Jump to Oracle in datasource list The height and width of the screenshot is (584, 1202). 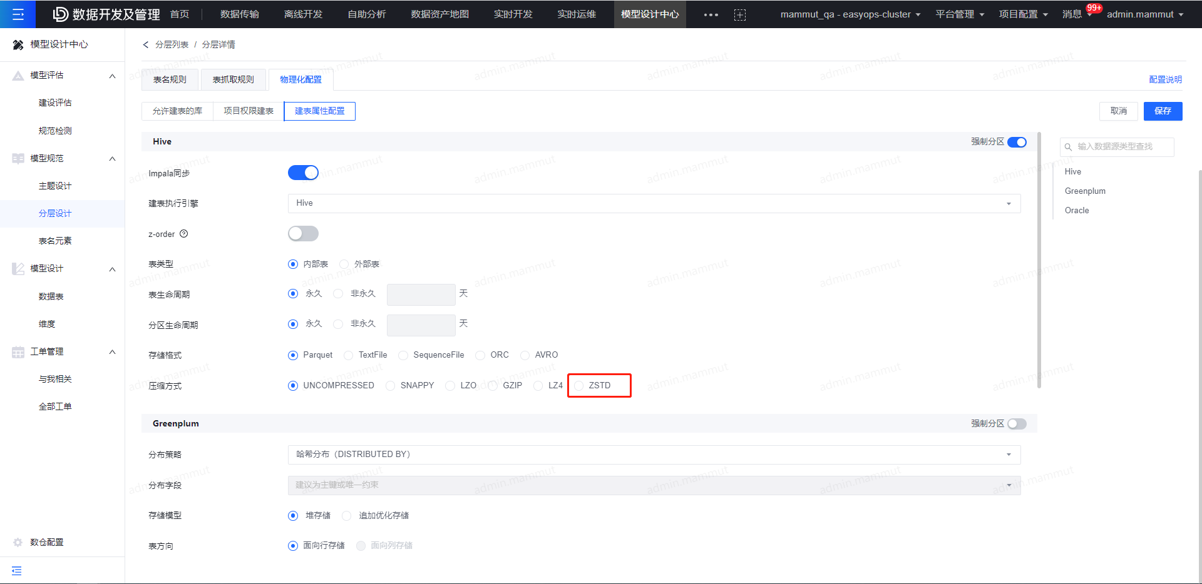tap(1077, 210)
